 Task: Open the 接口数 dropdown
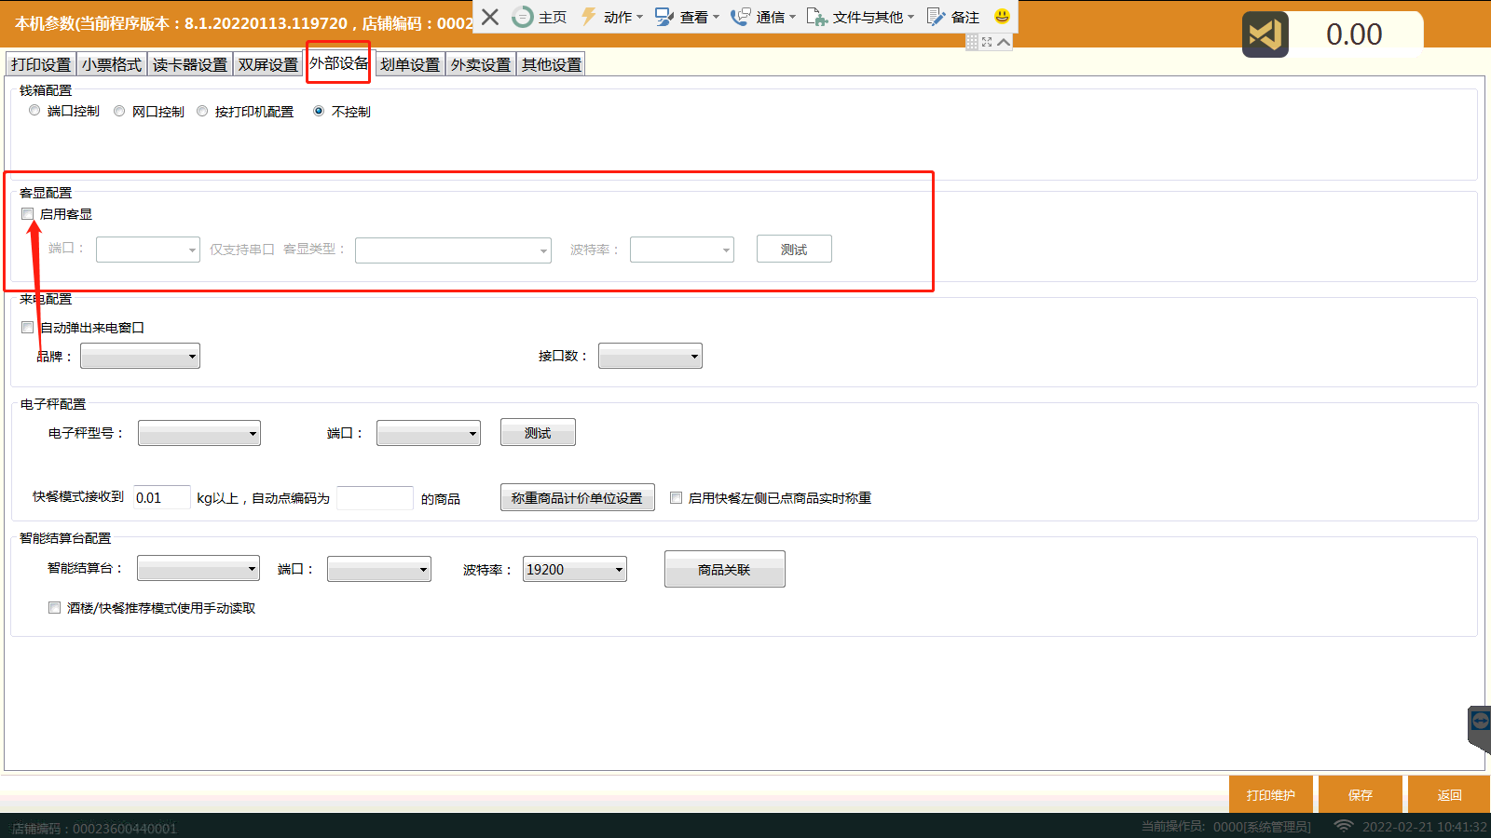pos(650,356)
